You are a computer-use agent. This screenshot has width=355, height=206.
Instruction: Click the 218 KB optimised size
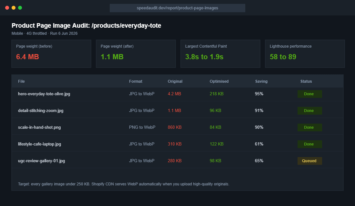click(x=217, y=94)
